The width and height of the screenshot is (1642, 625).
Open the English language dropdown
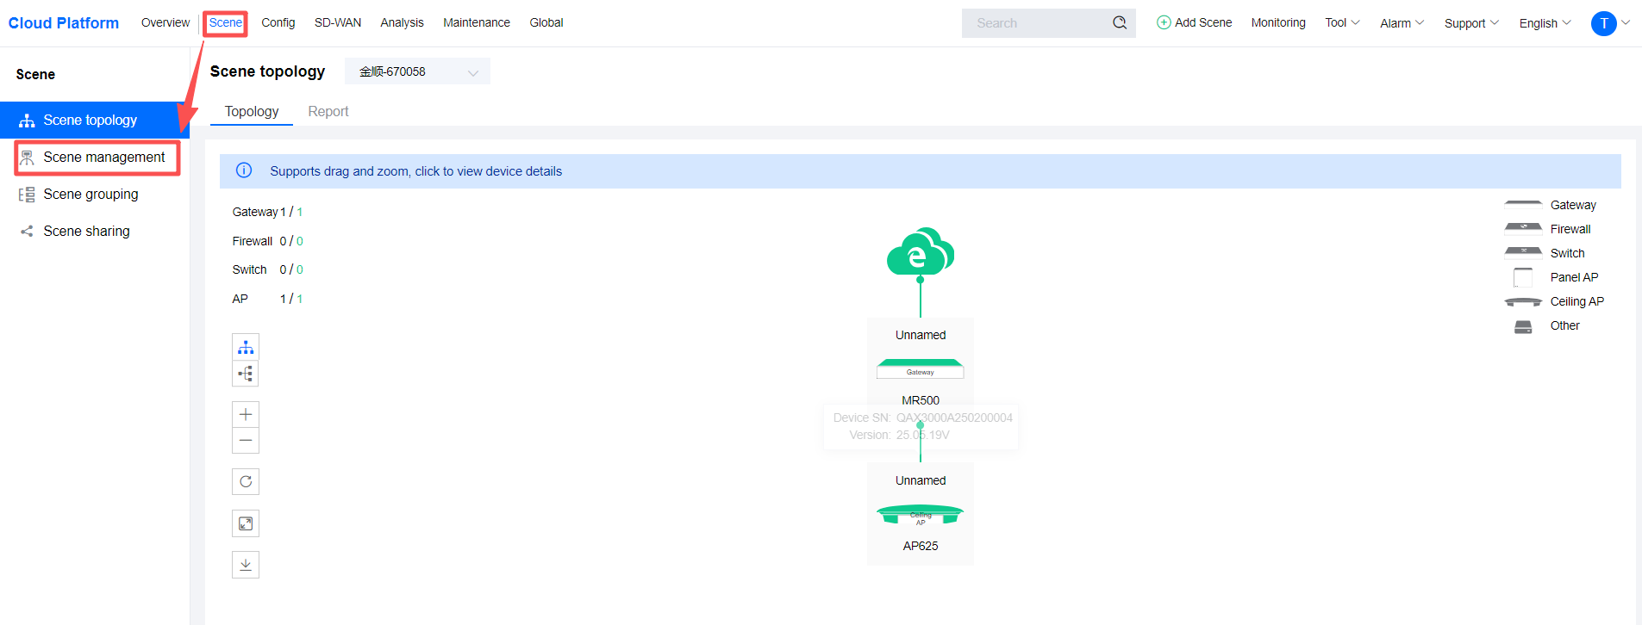coord(1544,23)
